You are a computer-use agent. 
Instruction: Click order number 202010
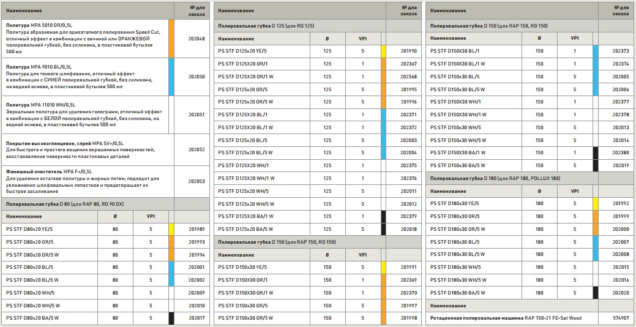coord(196,306)
